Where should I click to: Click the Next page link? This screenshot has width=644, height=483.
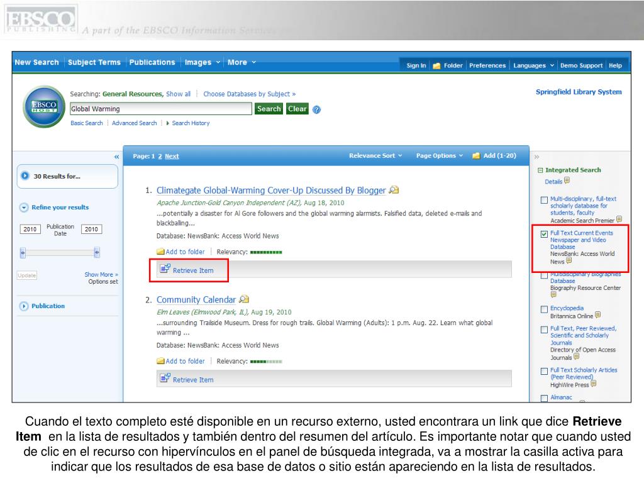[172, 157]
